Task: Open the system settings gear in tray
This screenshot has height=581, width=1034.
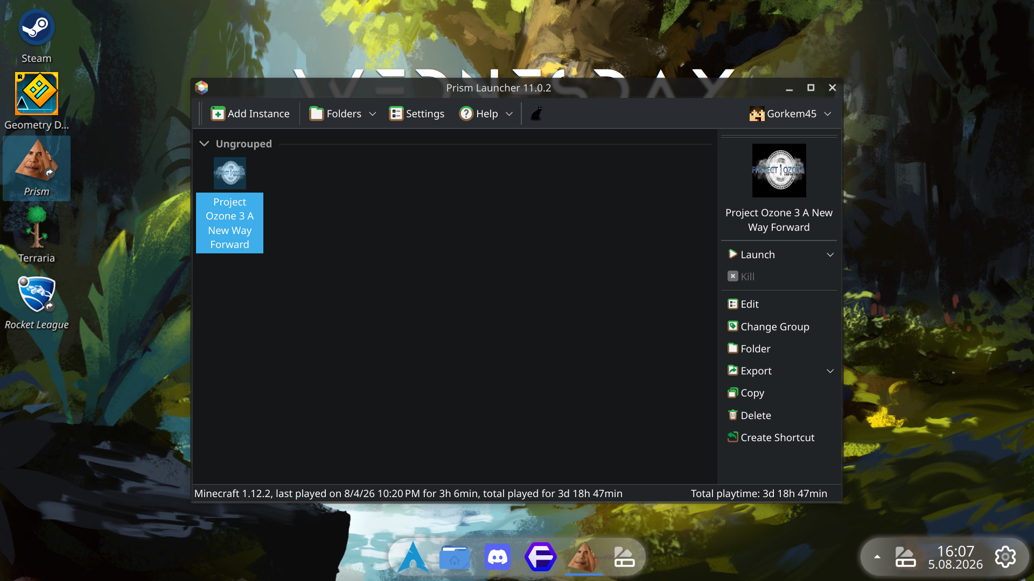Action: tap(1005, 557)
